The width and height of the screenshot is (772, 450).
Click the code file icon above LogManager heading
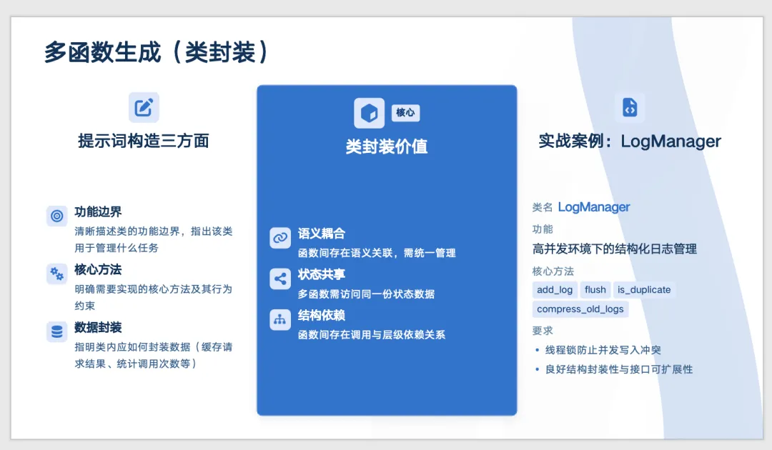[630, 107]
